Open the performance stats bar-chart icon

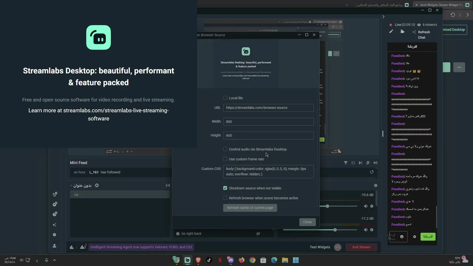click(x=72, y=247)
